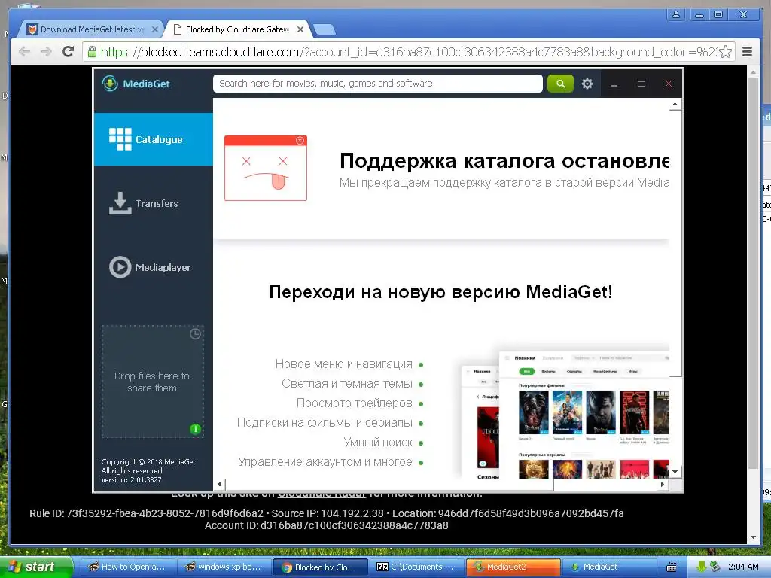The height and width of the screenshot is (578, 771).
Task: Open MediaGet settings gear
Action: pyautogui.click(x=587, y=84)
